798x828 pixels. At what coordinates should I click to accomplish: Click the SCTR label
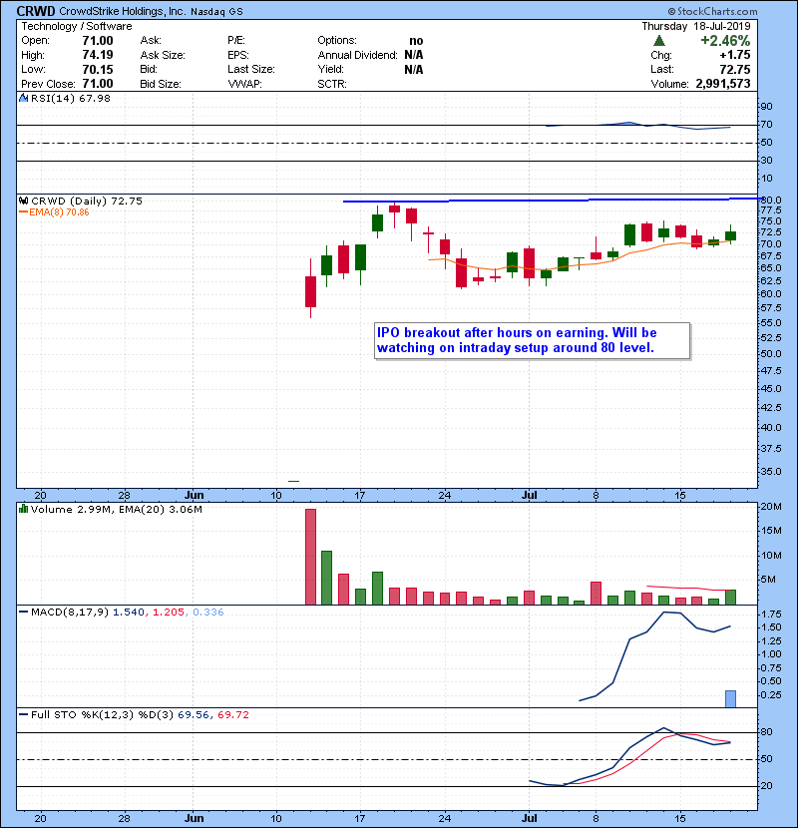coord(332,84)
